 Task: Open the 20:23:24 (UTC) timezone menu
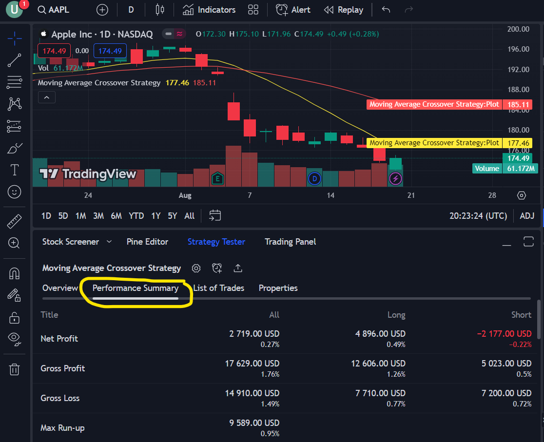pos(478,216)
